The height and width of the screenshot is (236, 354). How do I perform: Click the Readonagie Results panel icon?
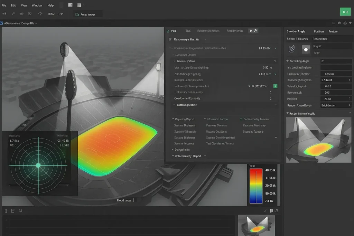[170, 39]
